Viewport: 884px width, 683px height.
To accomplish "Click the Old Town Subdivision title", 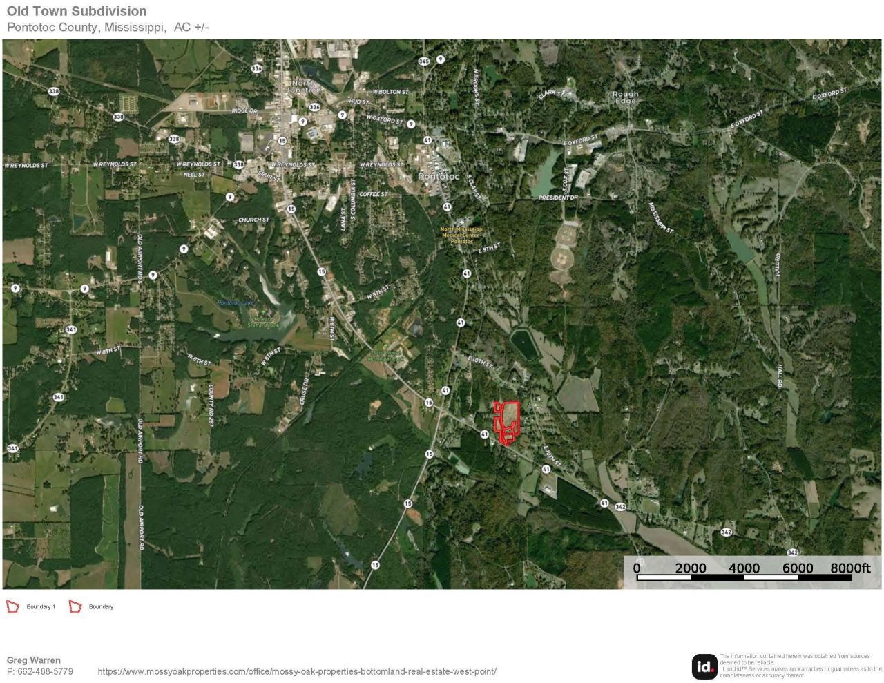I will pos(77,11).
